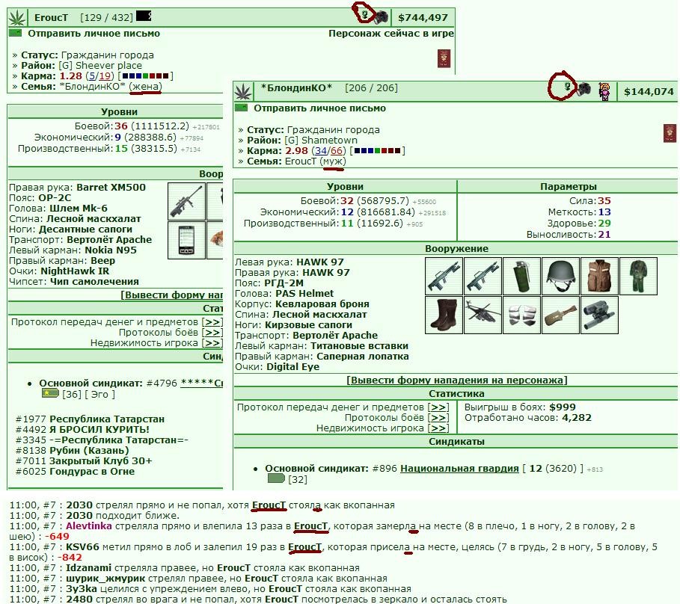
Task: Open passport icon in ErоucT's profile
Action: pos(444,58)
